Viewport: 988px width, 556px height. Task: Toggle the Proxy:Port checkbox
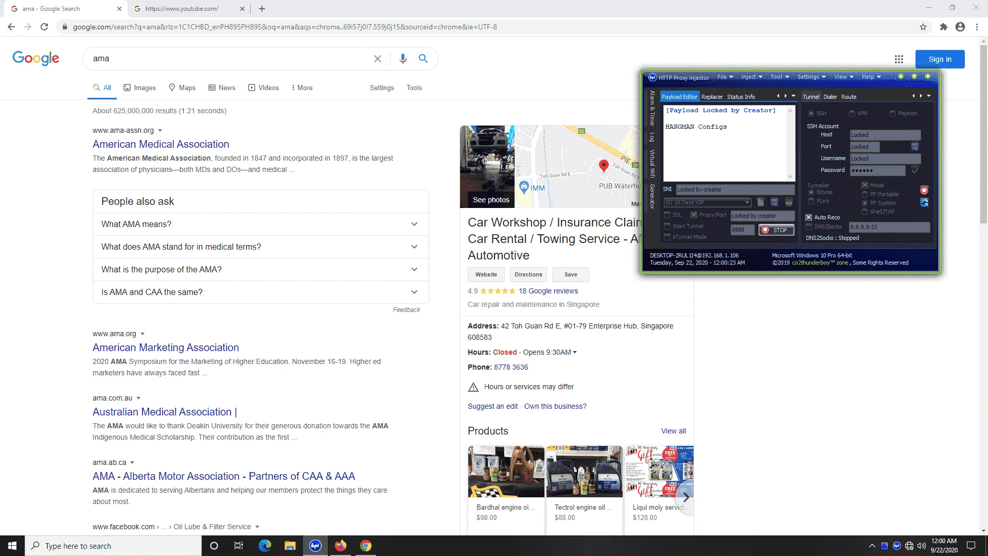pos(694,215)
